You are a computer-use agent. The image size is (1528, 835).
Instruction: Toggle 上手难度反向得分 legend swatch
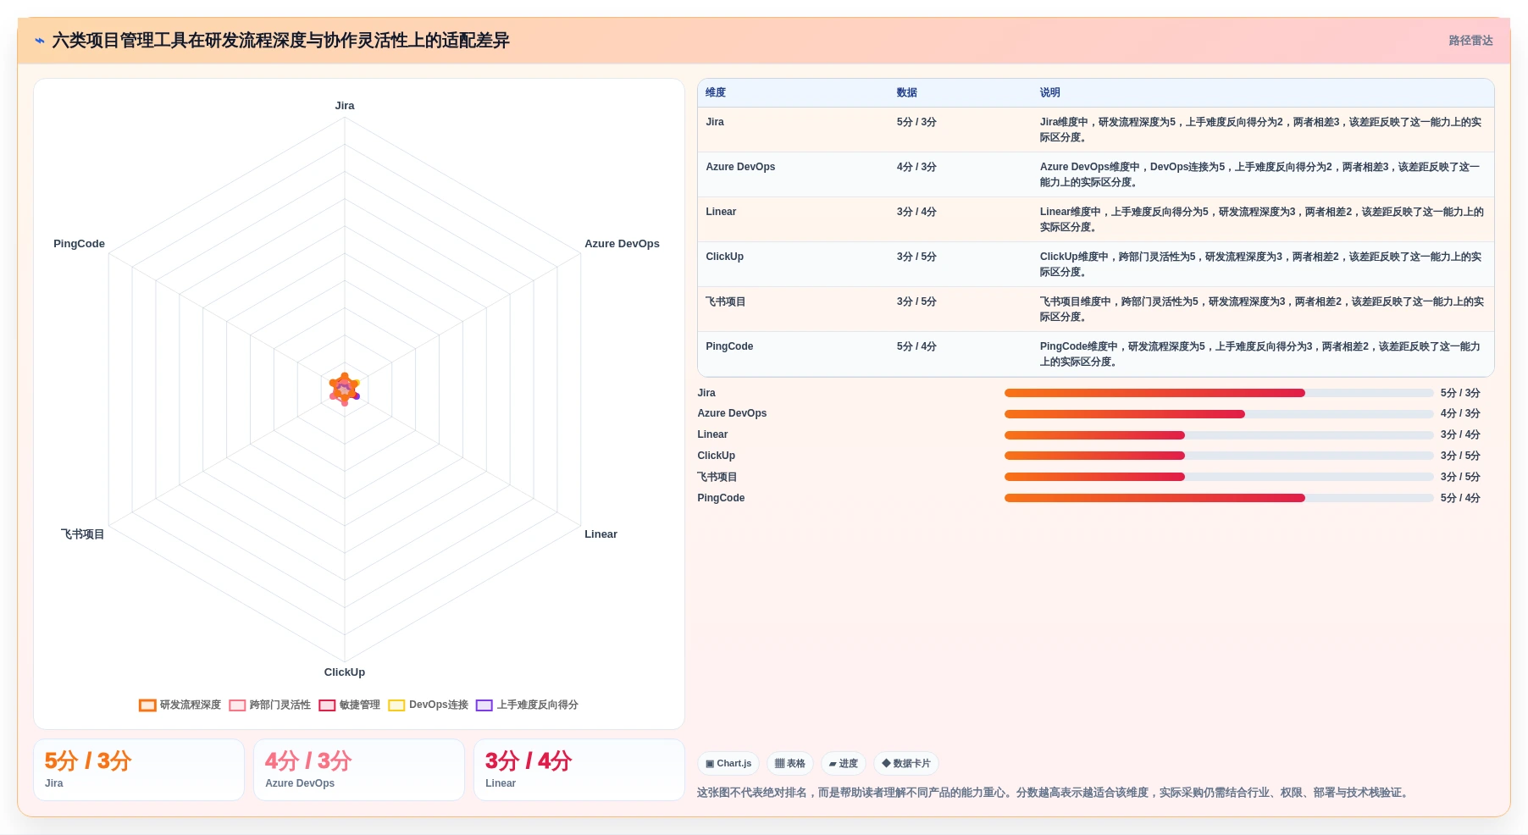(484, 705)
